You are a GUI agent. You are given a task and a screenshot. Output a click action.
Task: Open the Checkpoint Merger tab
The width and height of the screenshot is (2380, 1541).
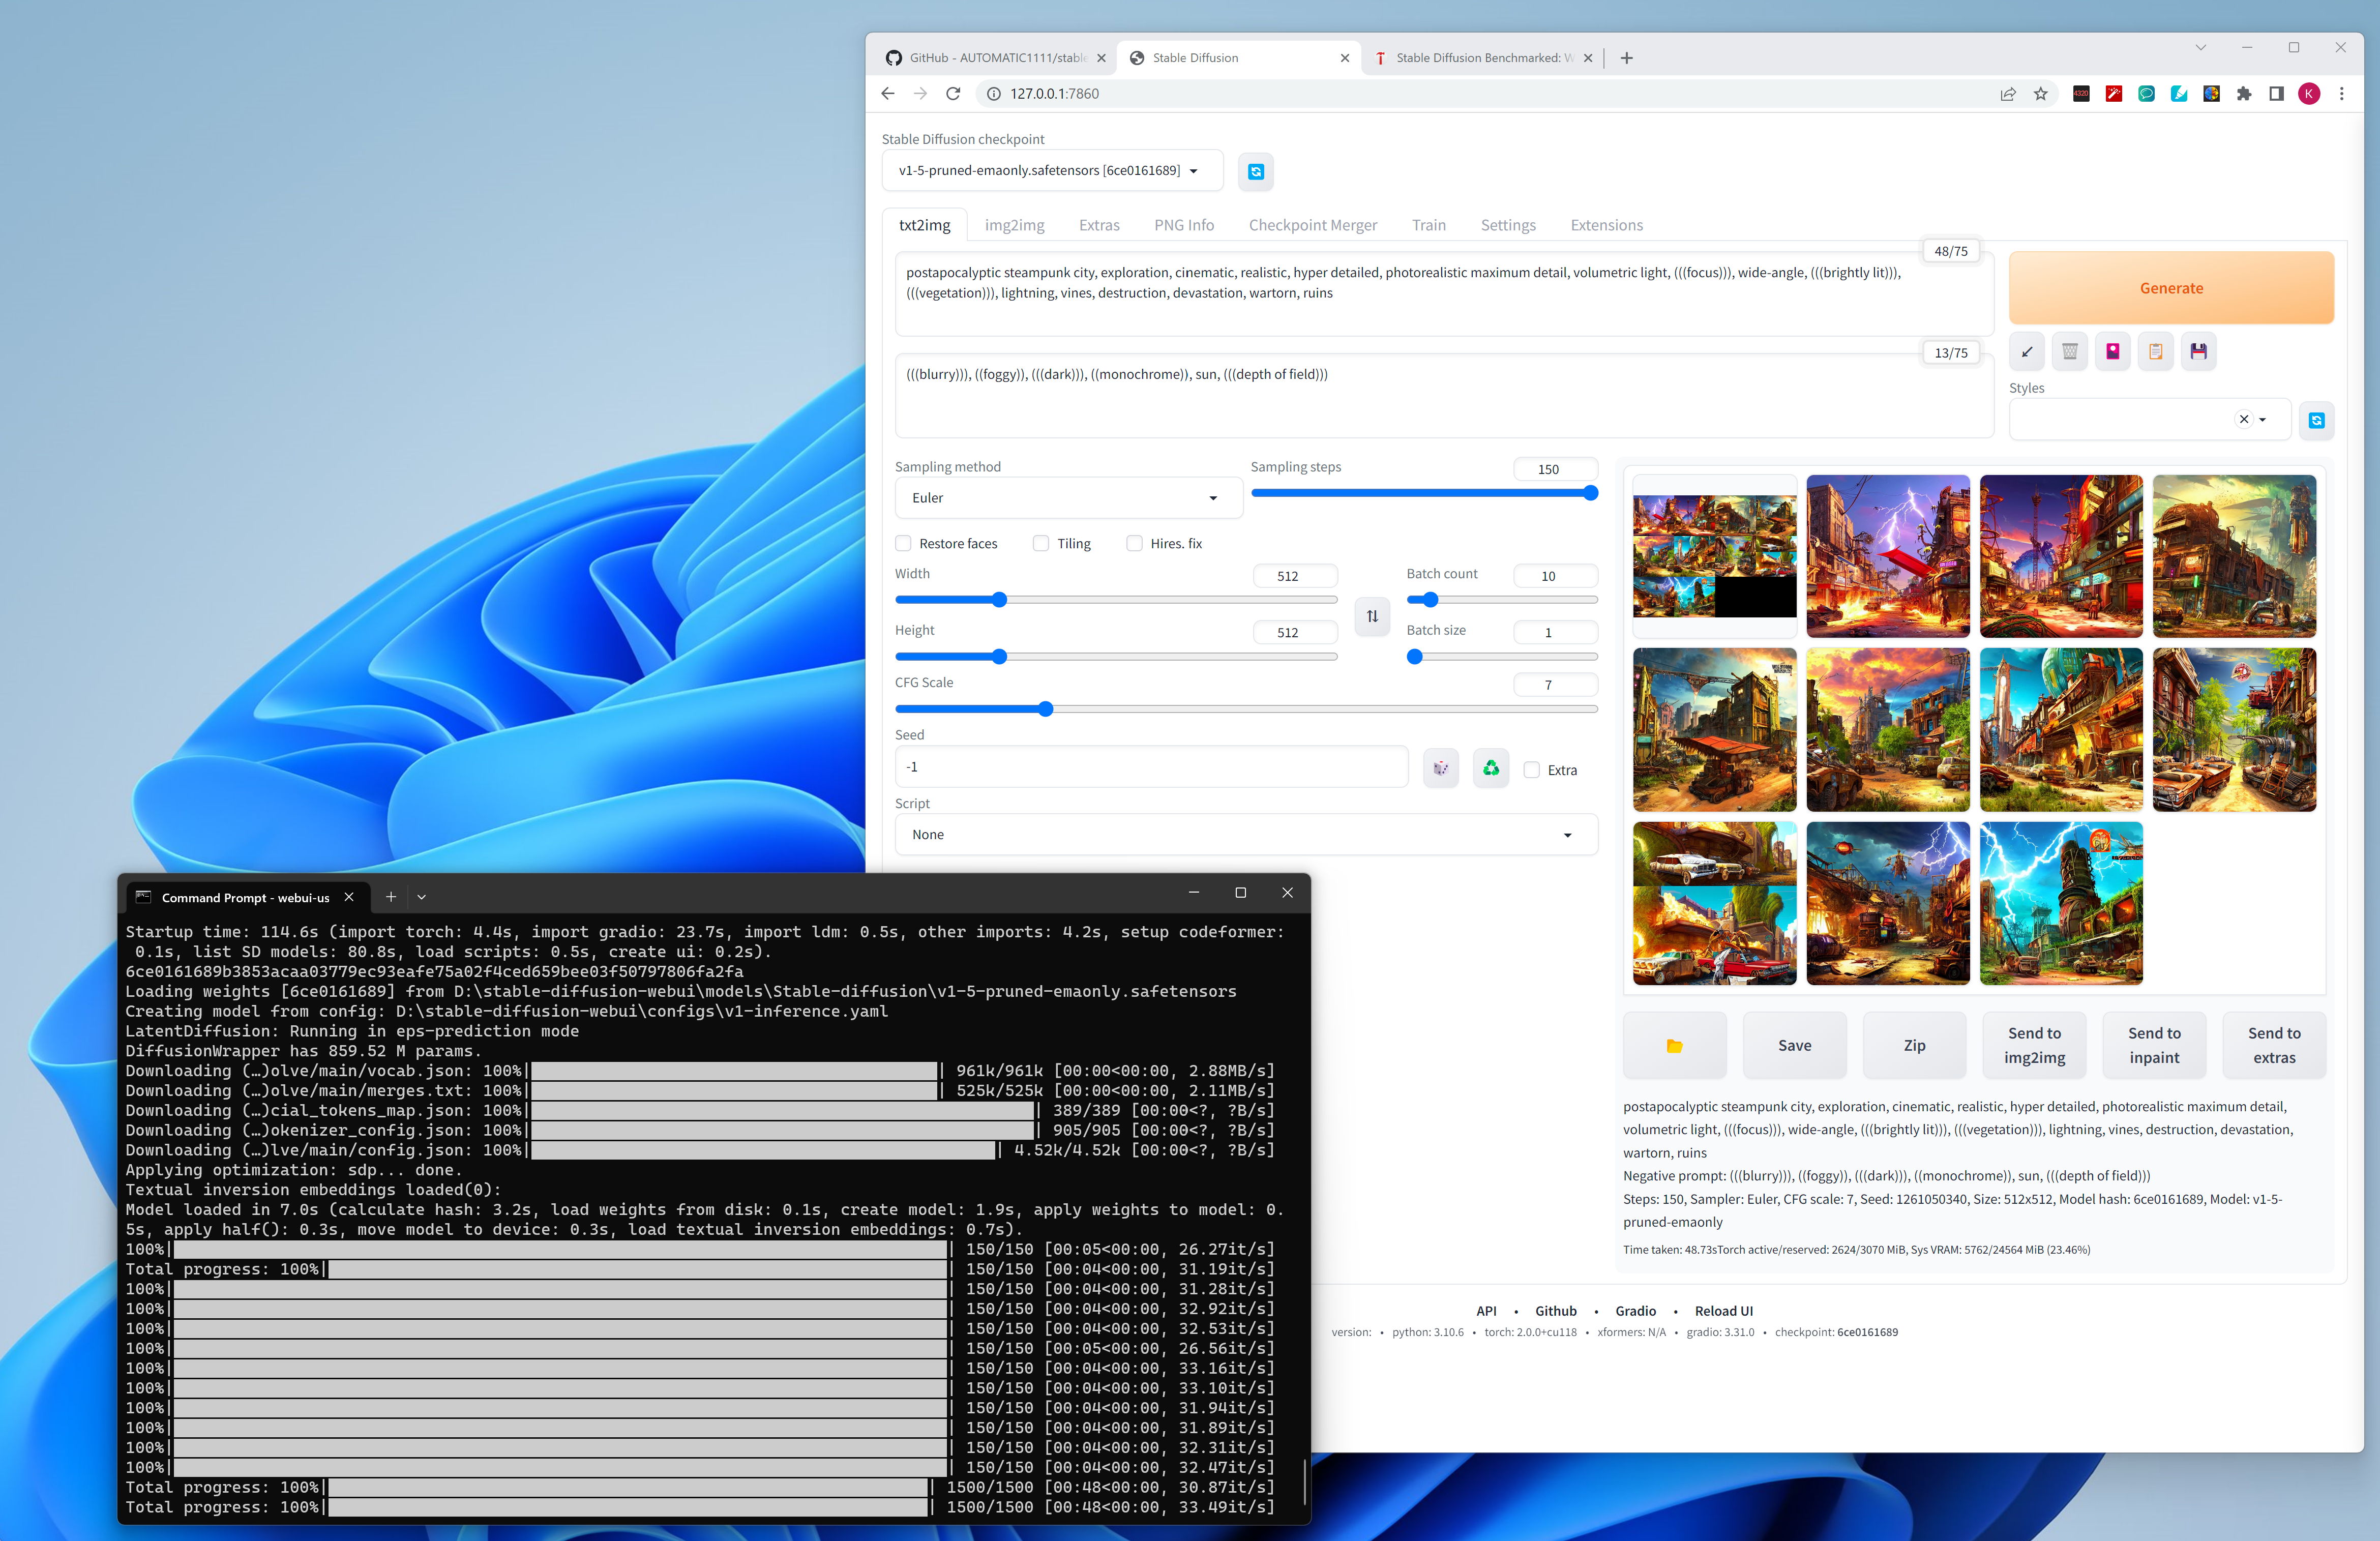pyautogui.click(x=1312, y=225)
